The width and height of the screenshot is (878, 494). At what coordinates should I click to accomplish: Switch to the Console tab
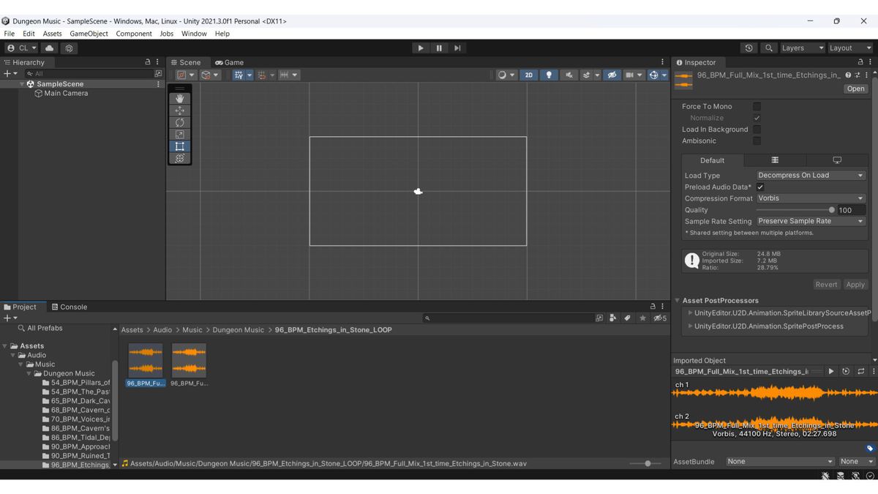(70, 307)
